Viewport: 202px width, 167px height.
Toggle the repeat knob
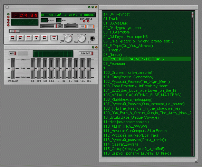(82, 38)
